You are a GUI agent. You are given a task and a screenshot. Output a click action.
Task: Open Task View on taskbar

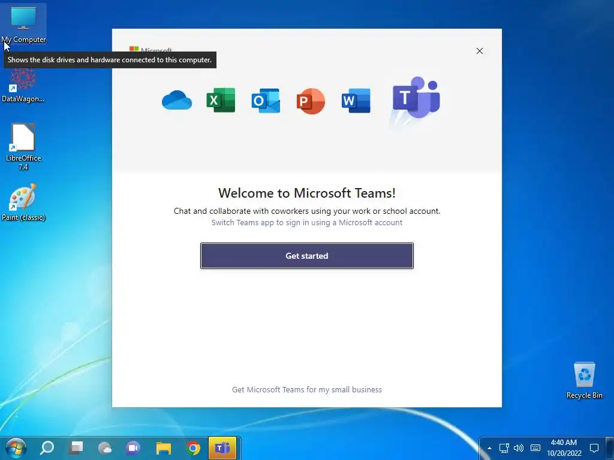coord(76,448)
